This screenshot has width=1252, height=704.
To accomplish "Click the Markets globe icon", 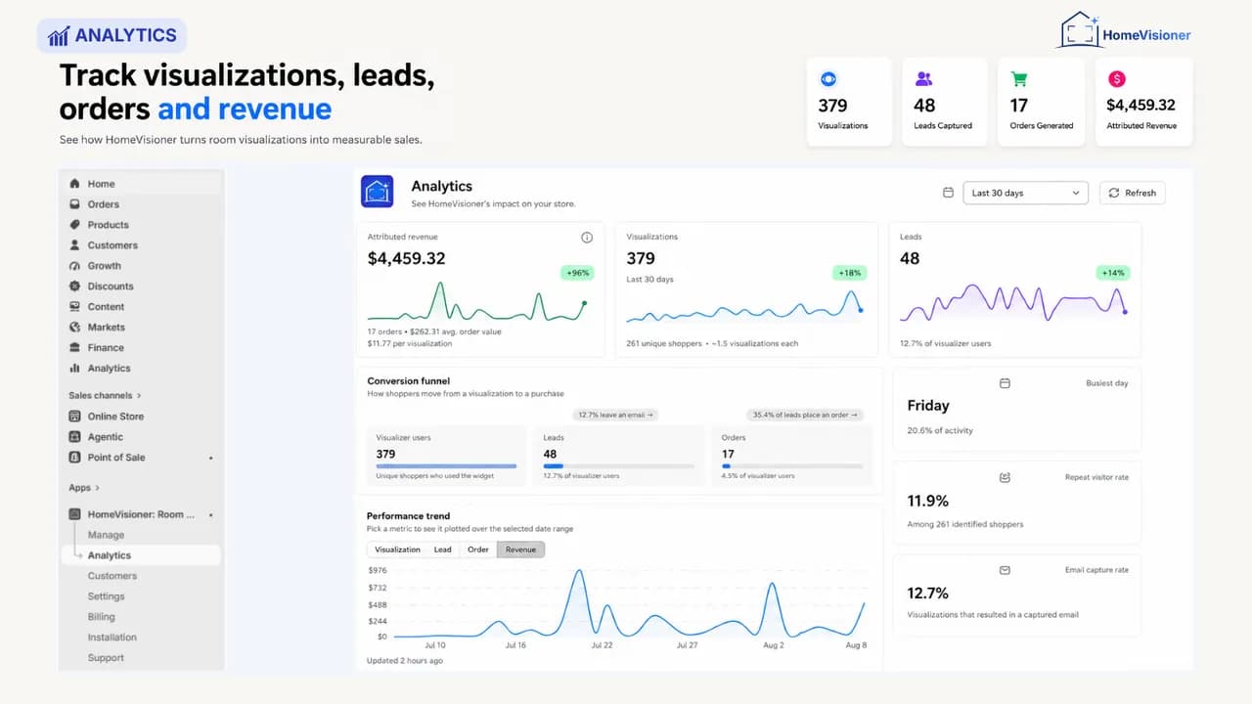I will pos(75,328).
